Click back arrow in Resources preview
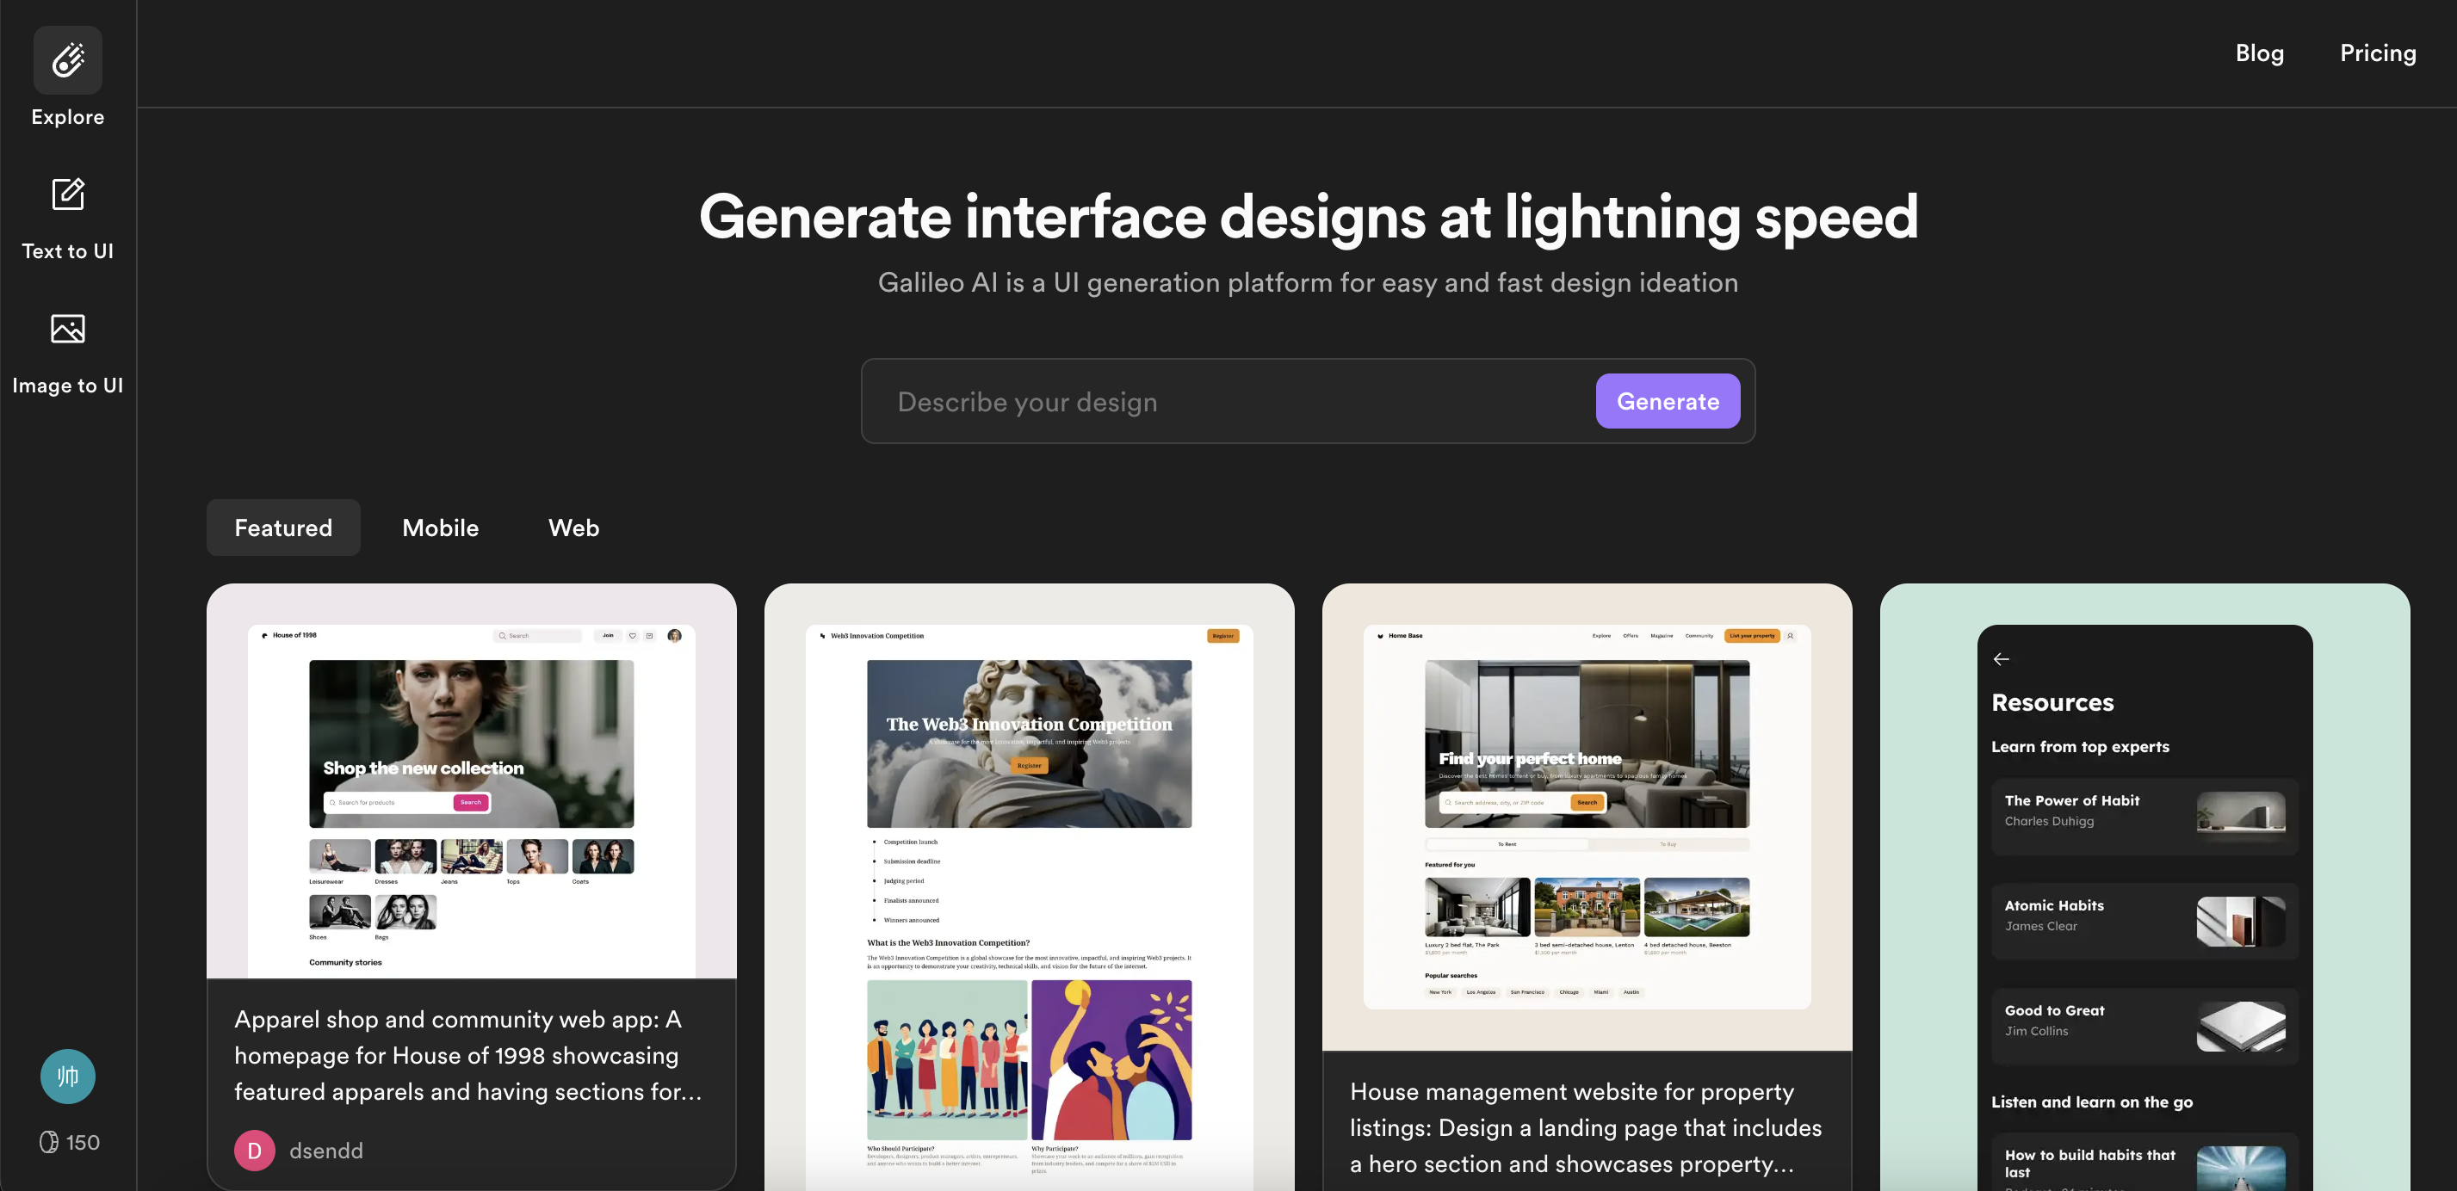This screenshot has width=2457, height=1191. 2001,659
